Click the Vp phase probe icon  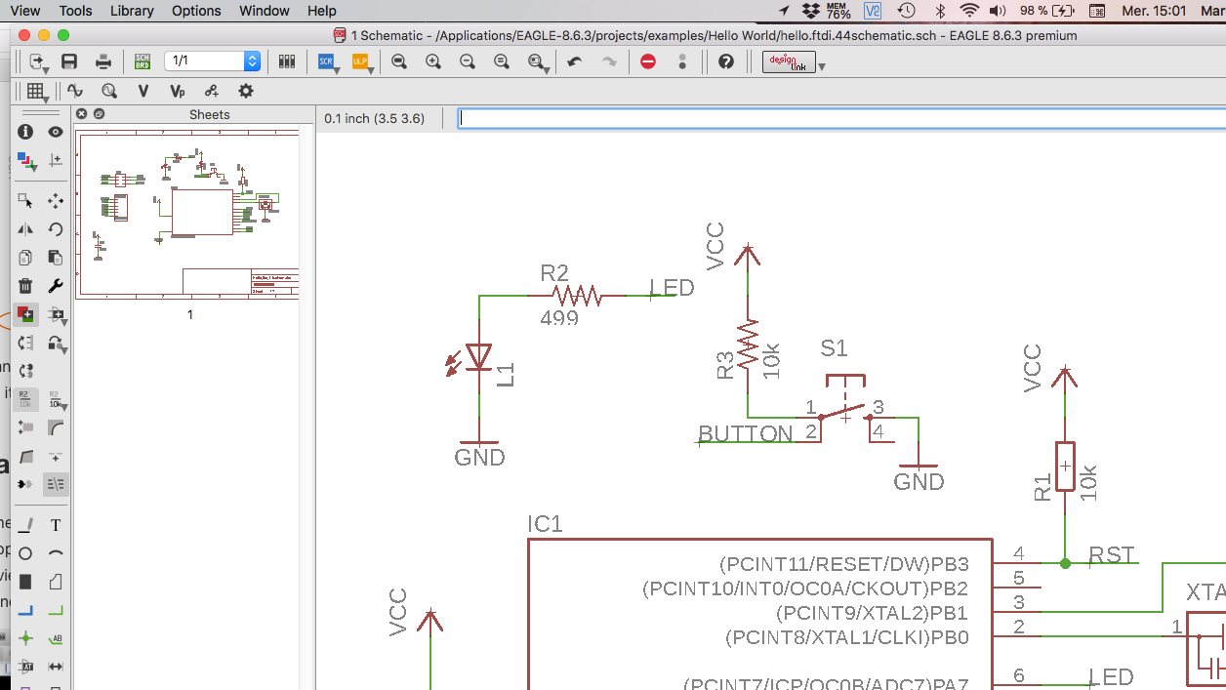click(177, 91)
